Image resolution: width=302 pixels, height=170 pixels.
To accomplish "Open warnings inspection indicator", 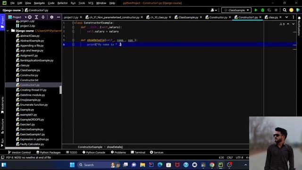I will click(282, 24).
